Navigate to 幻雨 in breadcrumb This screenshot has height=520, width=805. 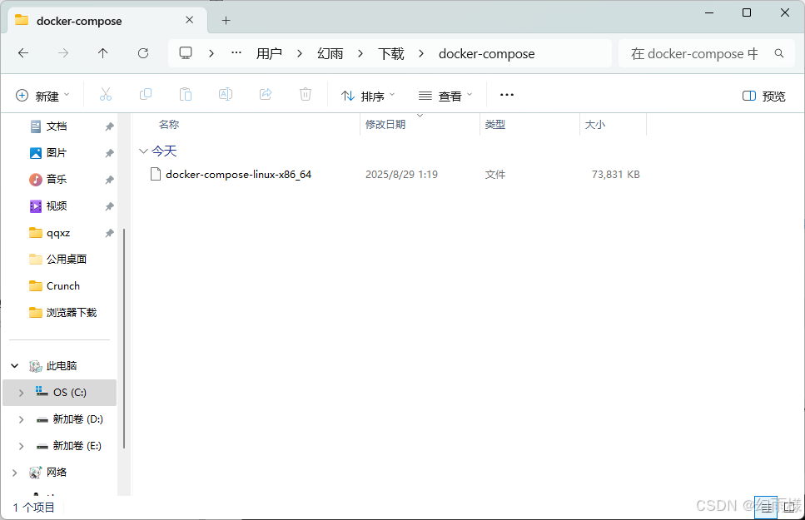pos(330,53)
